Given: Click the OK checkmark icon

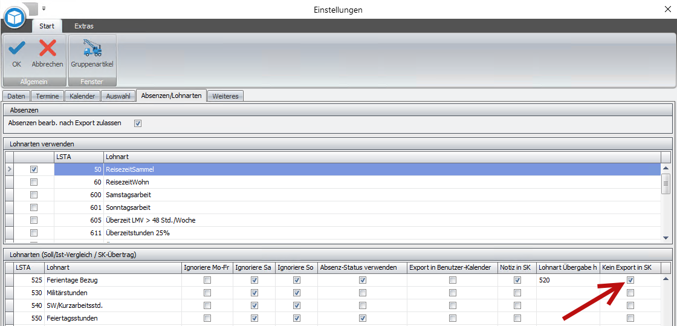Looking at the screenshot, I should pos(16,48).
